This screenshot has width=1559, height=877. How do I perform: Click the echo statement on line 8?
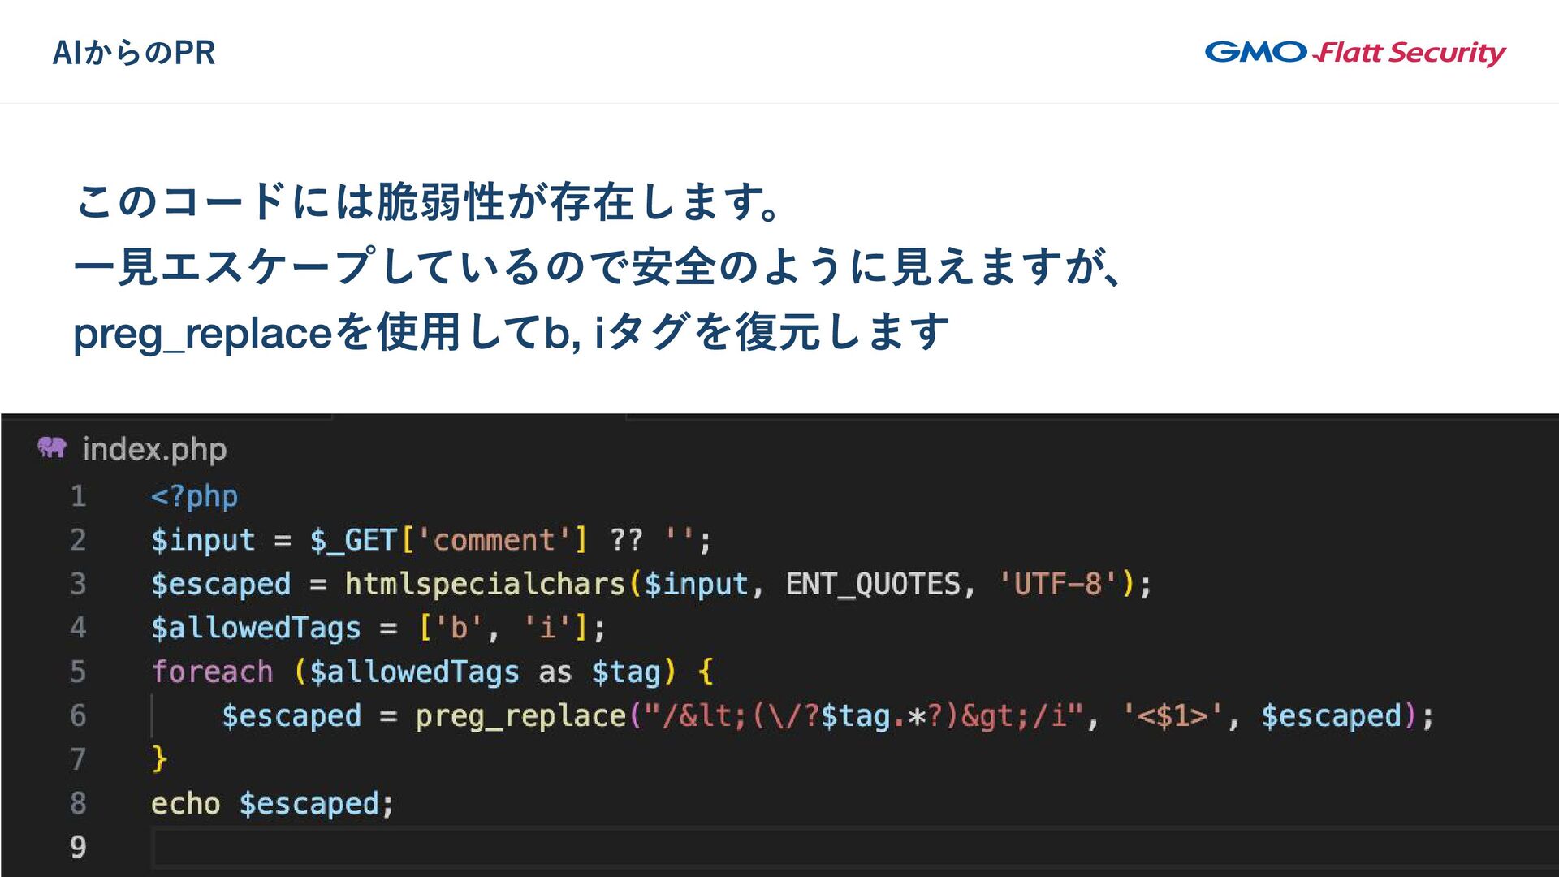272,804
